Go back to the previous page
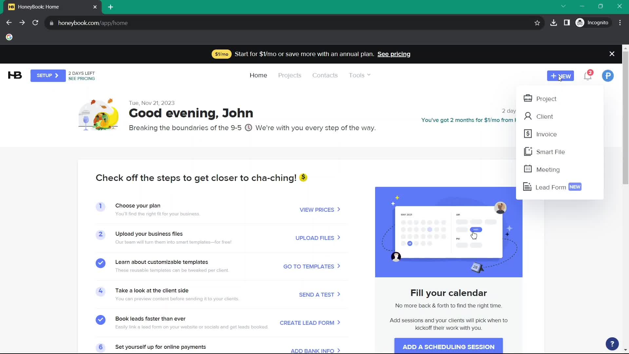629x354 pixels. (9, 23)
